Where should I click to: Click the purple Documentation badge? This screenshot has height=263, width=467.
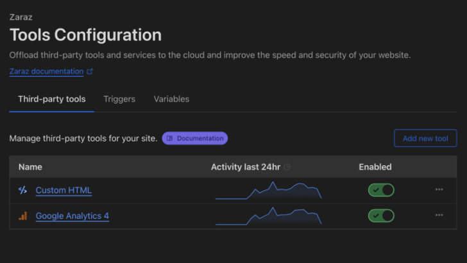(195, 138)
